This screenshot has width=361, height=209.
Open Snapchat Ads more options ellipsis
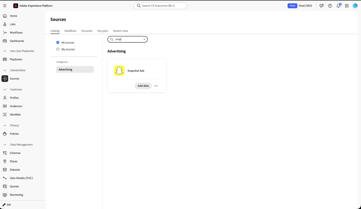(156, 86)
